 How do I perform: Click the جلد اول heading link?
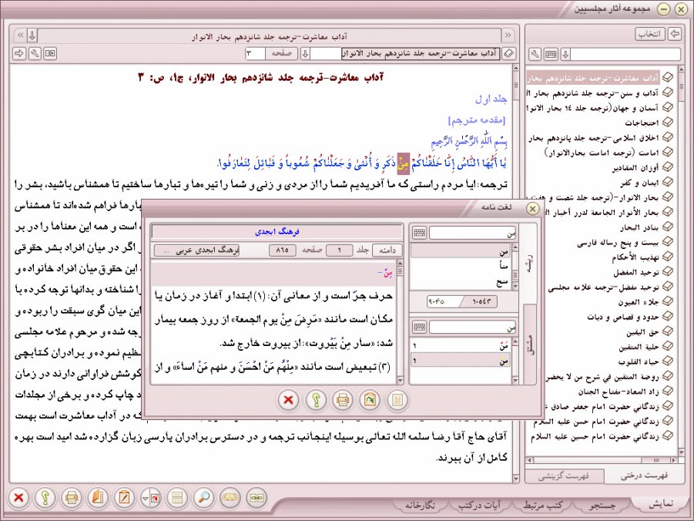click(x=491, y=99)
